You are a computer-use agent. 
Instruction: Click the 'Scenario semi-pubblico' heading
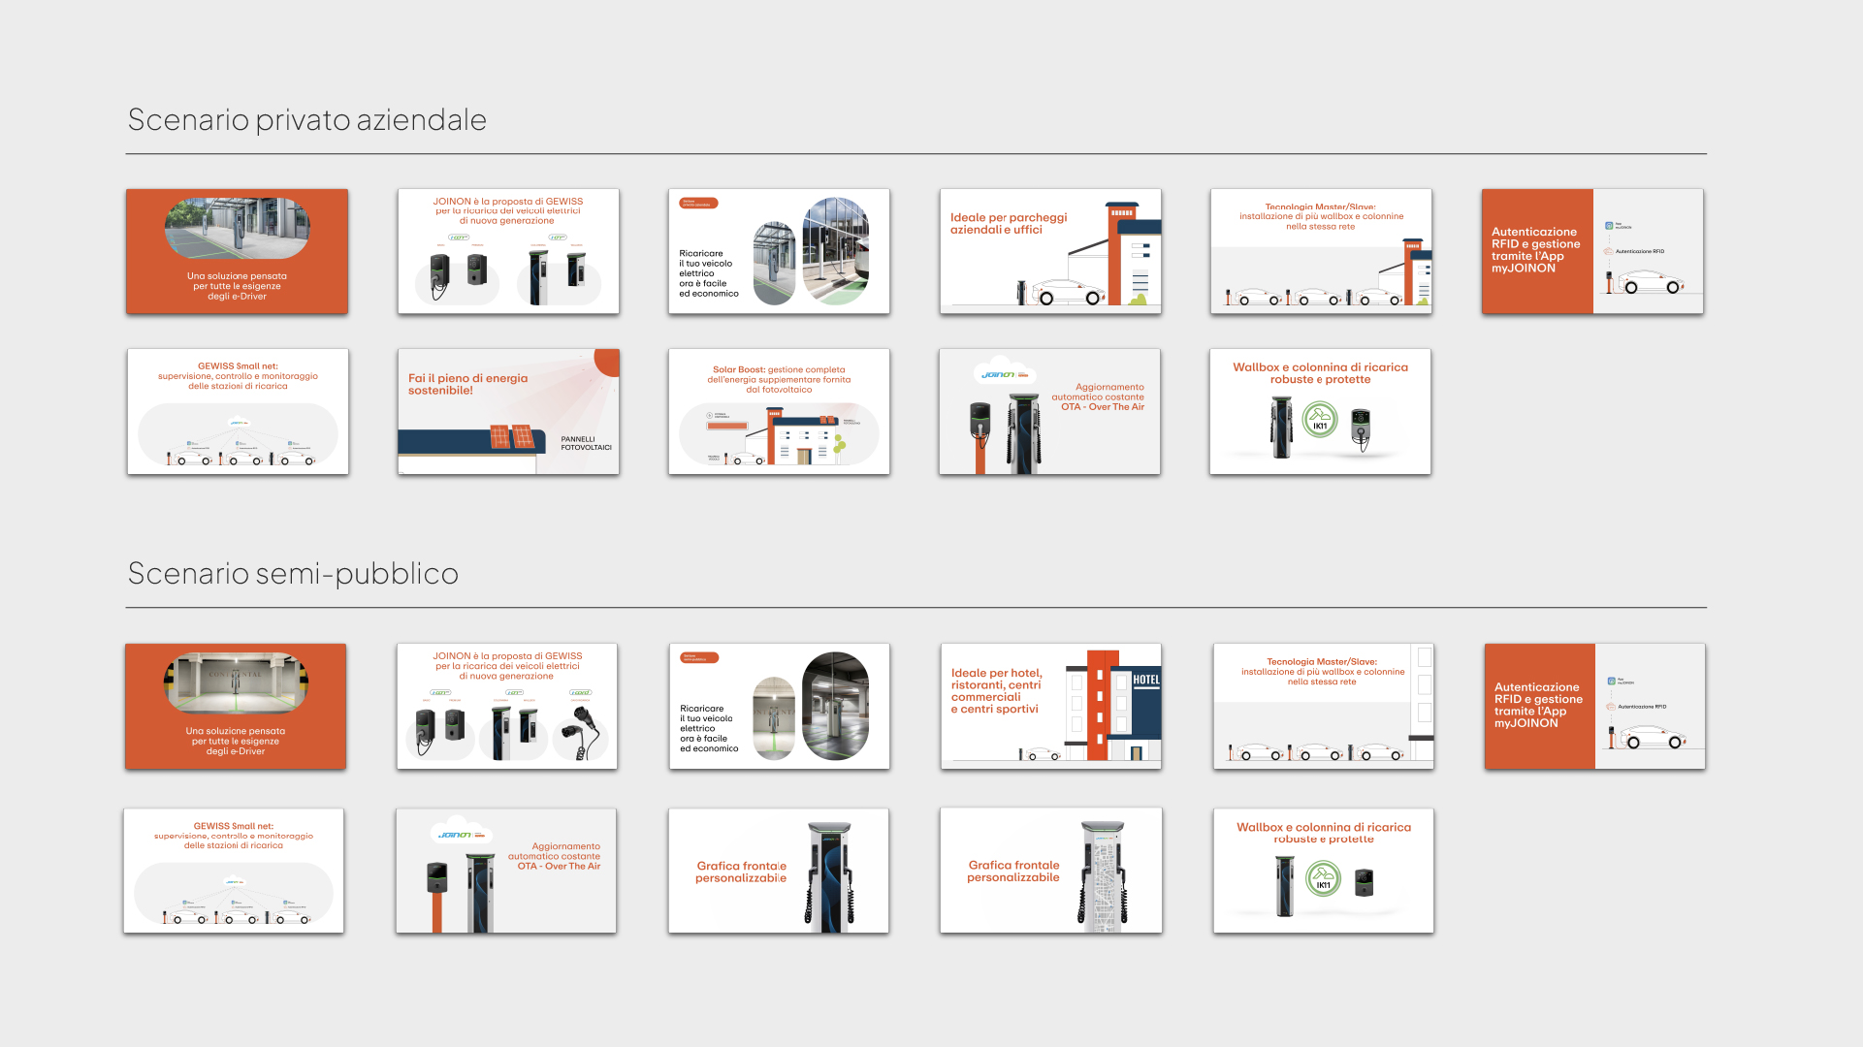tap(293, 574)
